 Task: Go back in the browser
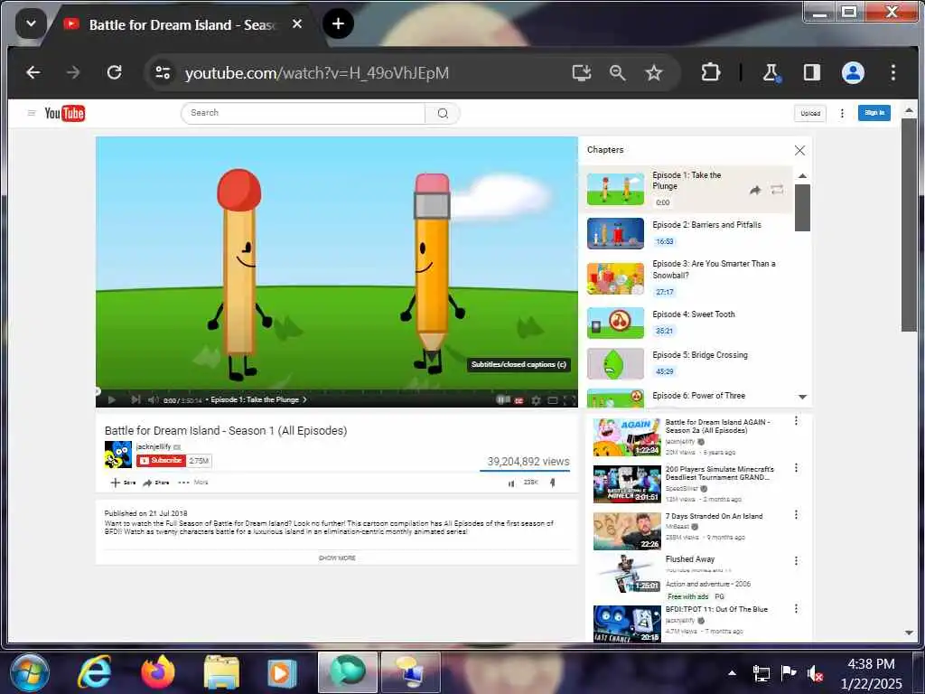(x=33, y=72)
